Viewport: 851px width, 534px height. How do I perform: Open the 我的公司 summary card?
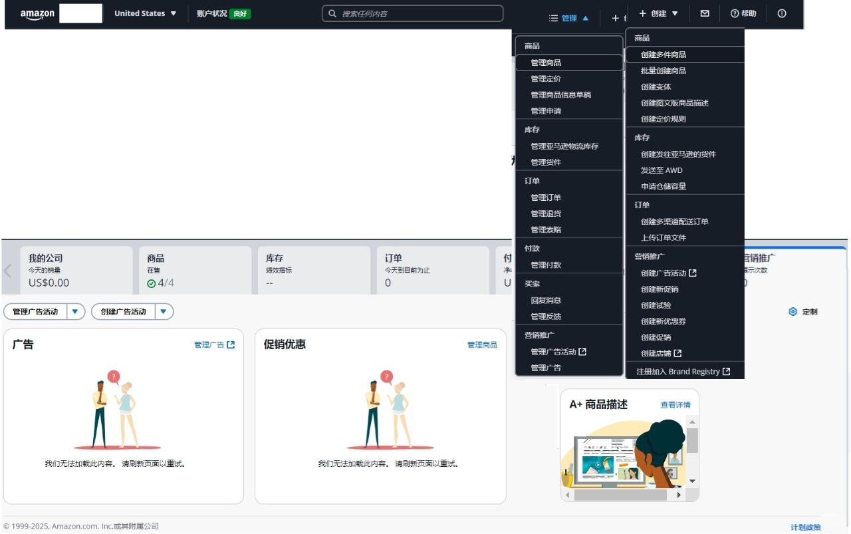coord(75,270)
